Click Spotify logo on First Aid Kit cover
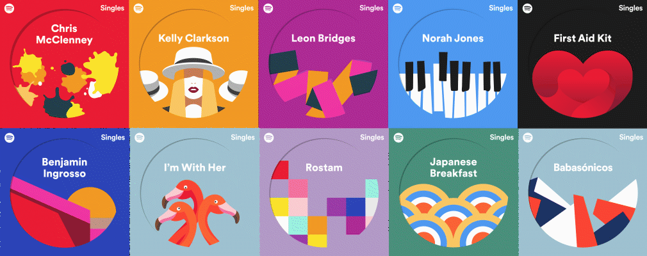This screenshot has height=256, width=647. pyautogui.click(x=527, y=8)
